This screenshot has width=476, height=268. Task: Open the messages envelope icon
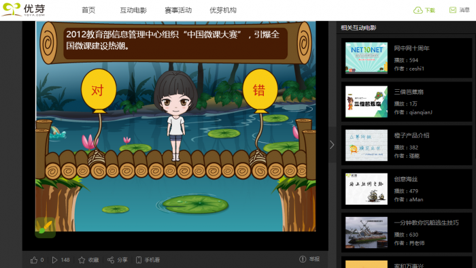[x=453, y=10]
